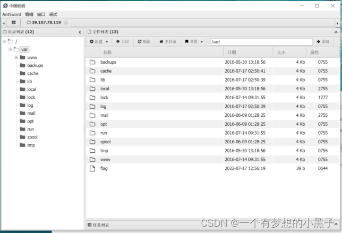Open the 调试 menu
Image resolution: width=342 pixels, height=233 pixels.
pos(53,14)
